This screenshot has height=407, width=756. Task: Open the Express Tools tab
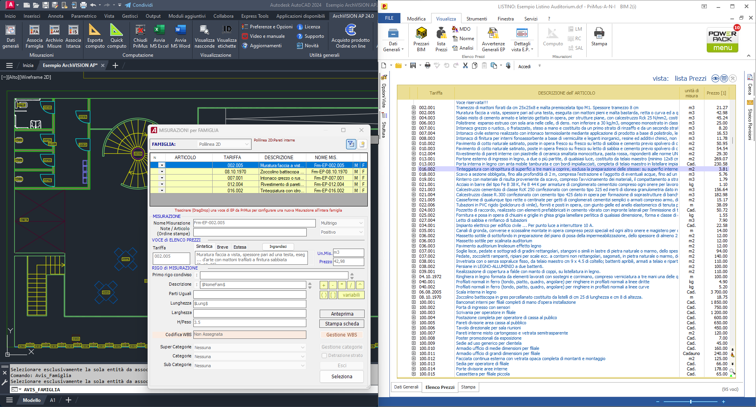pyautogui.click(x=255, y=16)
